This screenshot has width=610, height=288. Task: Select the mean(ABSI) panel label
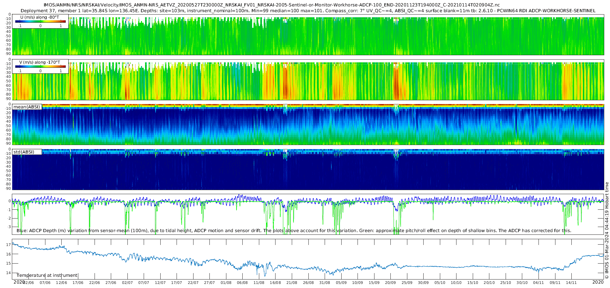coord(27,107)
